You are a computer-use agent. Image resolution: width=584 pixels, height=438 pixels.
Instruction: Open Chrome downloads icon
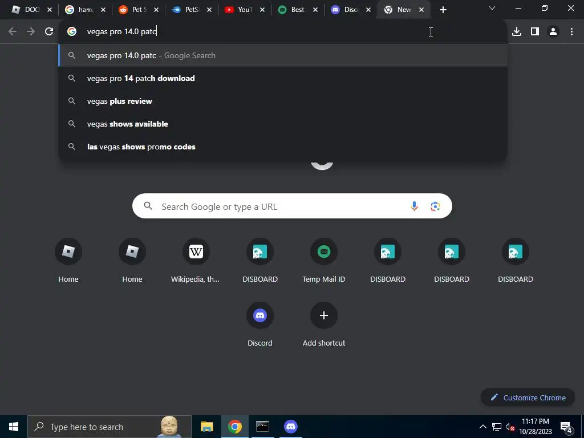(x=517, y=32)
